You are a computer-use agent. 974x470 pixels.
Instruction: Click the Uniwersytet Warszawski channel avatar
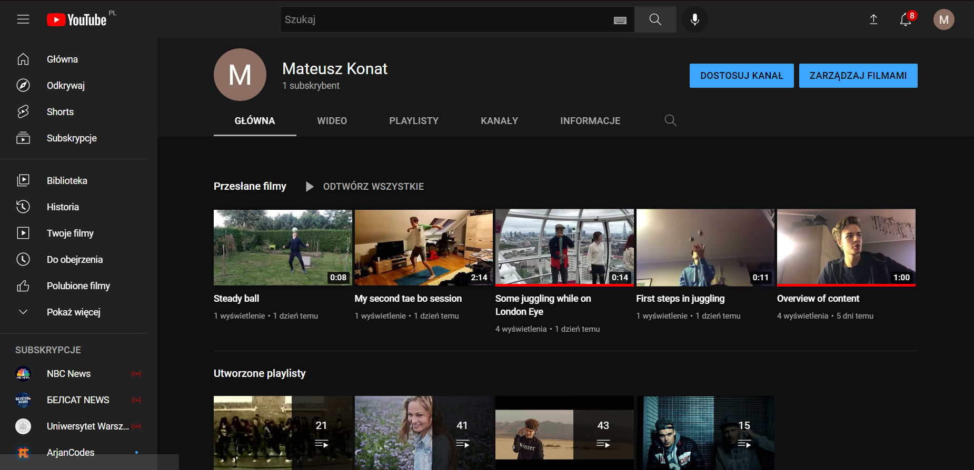point(23,426)
